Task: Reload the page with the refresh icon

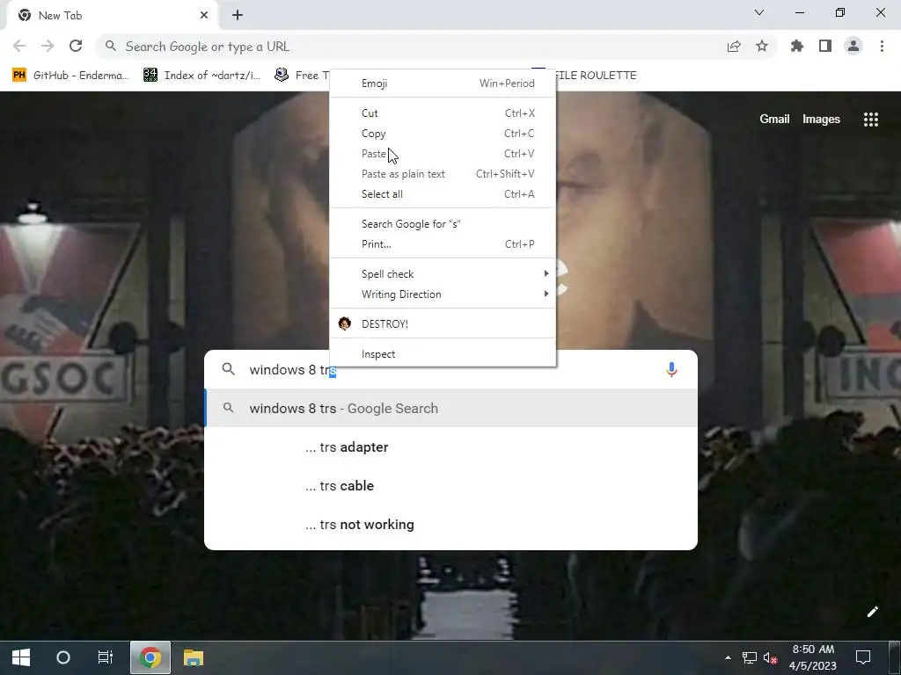Action: pos(76,46)
